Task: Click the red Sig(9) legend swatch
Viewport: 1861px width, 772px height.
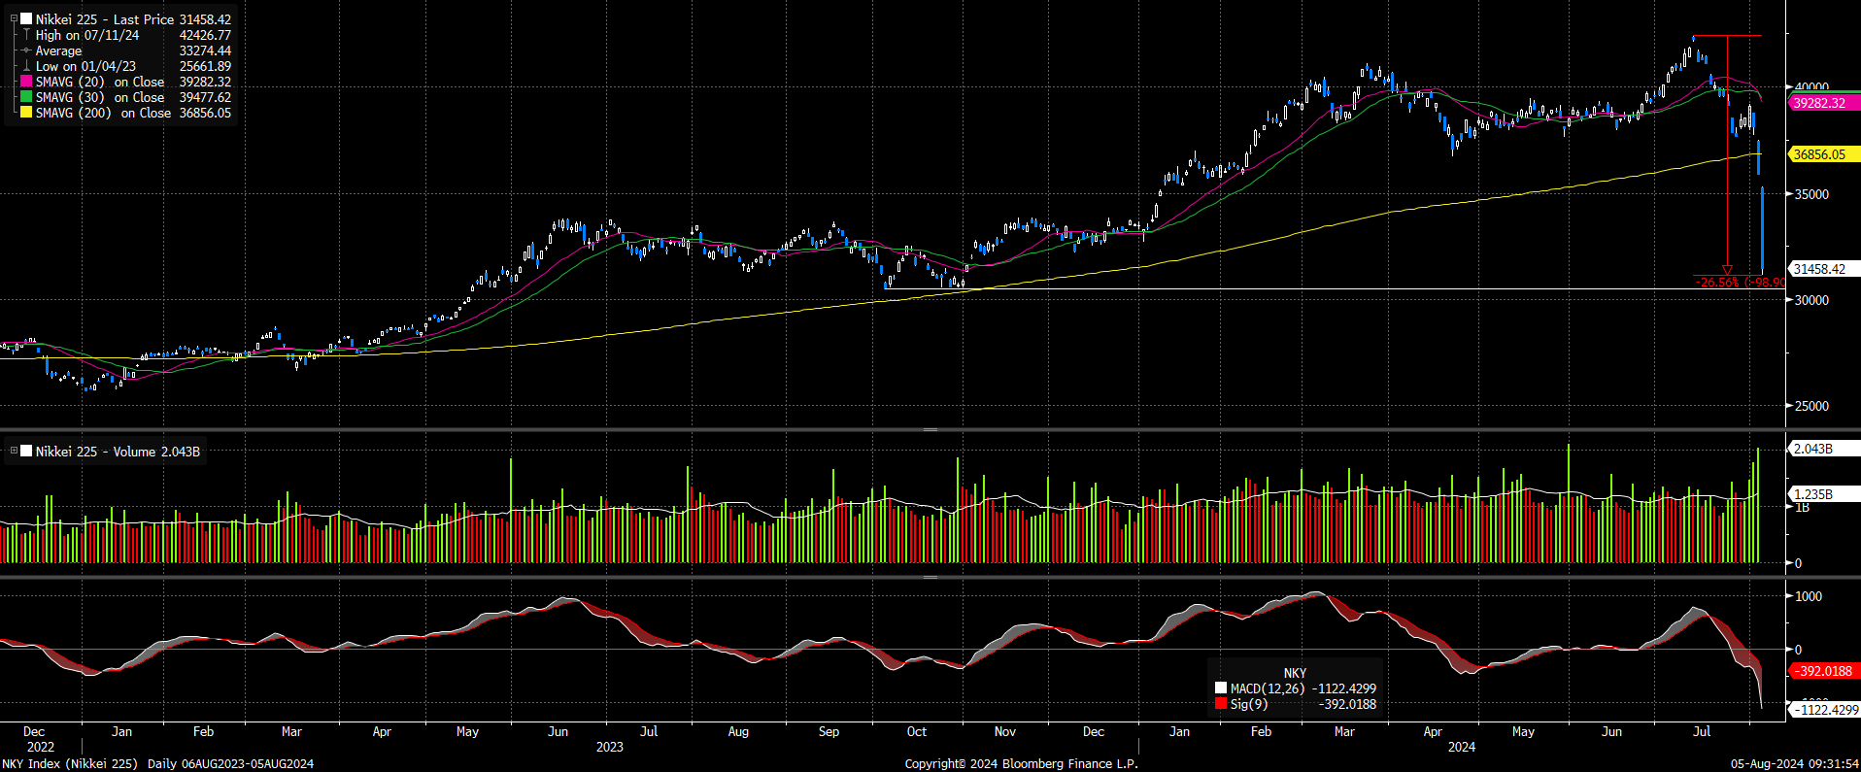Action: tap(1221, 704)
